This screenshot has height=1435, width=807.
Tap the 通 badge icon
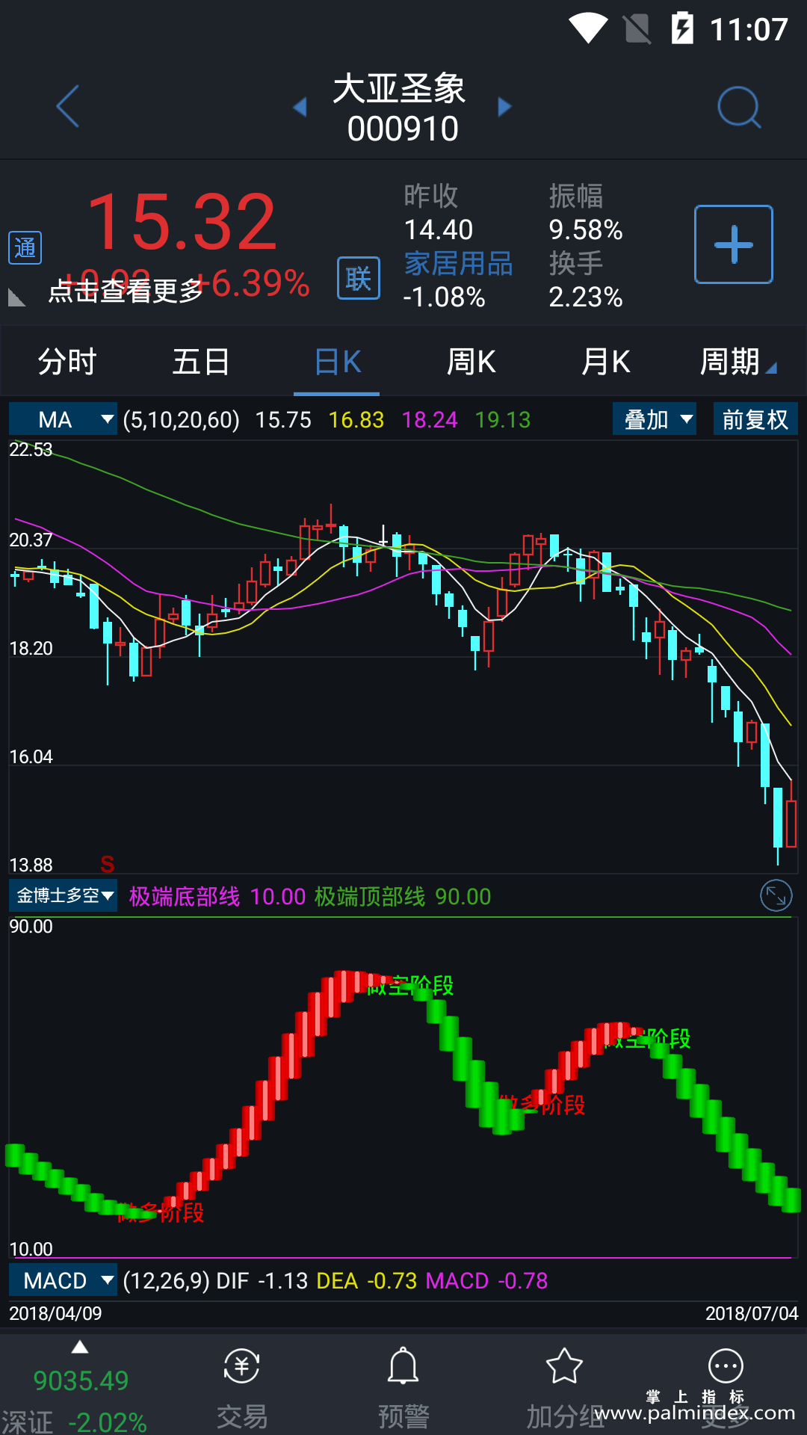(x=25, y=247)
